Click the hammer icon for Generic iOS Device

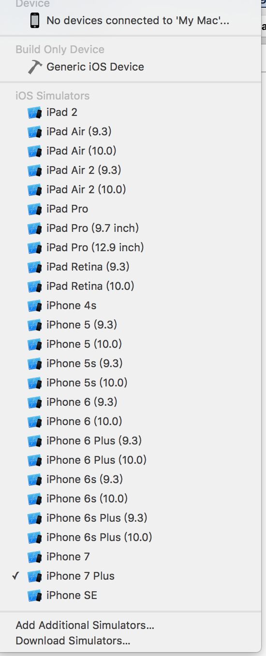[x=35, y=67]
